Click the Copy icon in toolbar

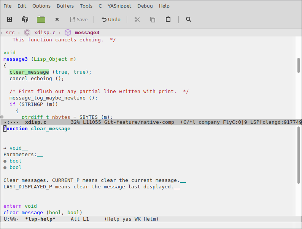[153, 19]
